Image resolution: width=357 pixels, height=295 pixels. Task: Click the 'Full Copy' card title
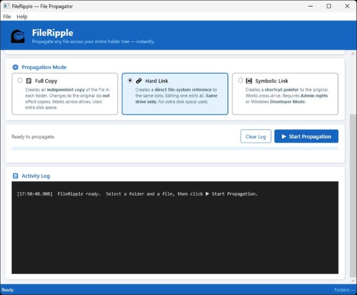tap(46, 81)
